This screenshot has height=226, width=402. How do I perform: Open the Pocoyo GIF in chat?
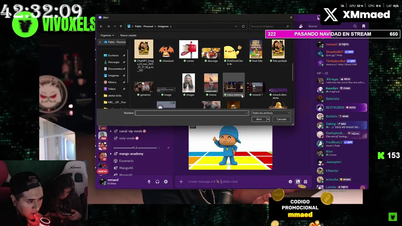(230, 148)
